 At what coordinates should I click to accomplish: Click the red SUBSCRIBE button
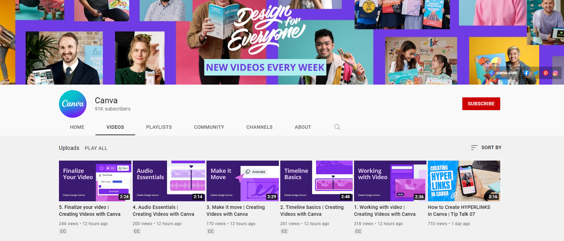coord(481,104)
